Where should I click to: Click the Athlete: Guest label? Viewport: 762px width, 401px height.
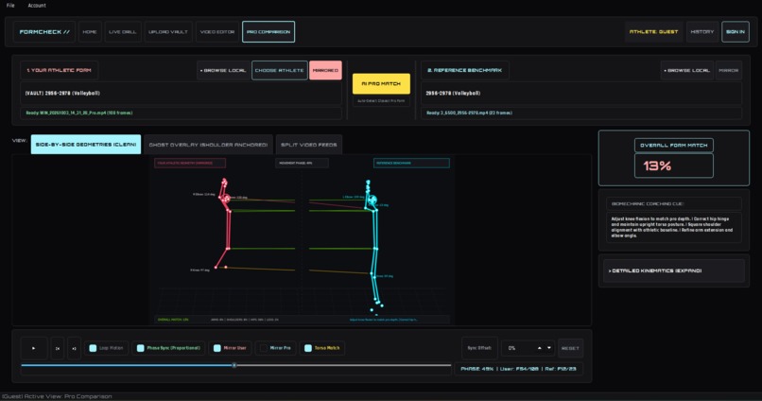click(x=653, y=31)
